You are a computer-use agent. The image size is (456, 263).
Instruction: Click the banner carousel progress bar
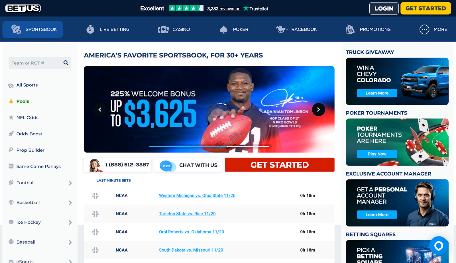pyautogui.click(x=209, y=146)
